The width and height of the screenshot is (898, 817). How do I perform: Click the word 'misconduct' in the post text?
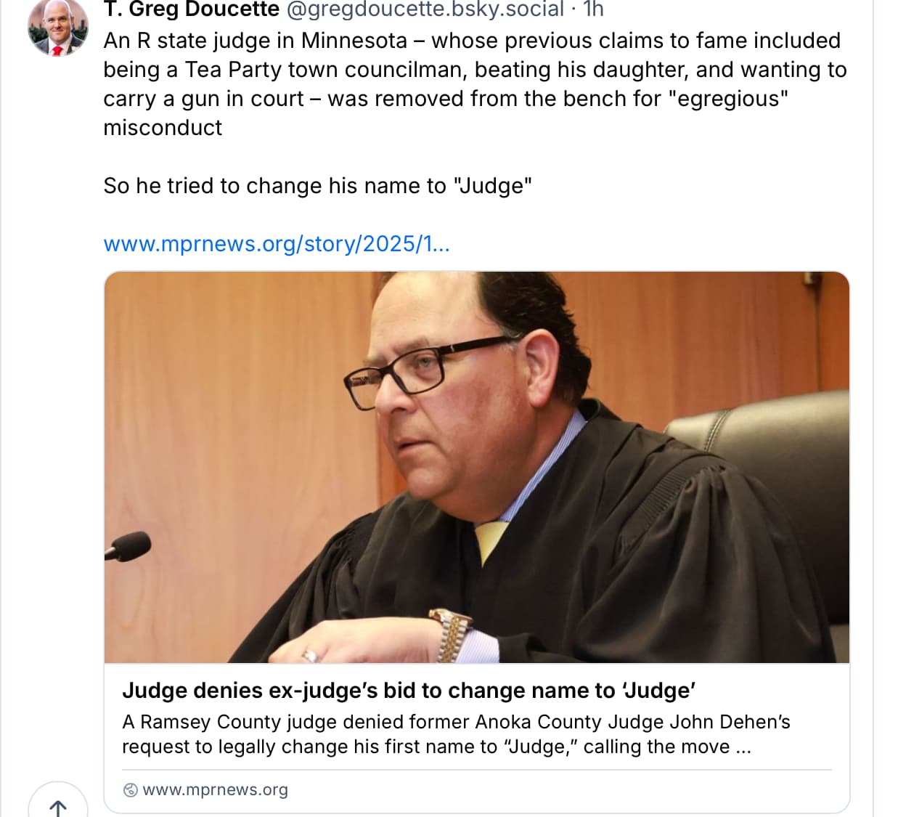point(163,128)
